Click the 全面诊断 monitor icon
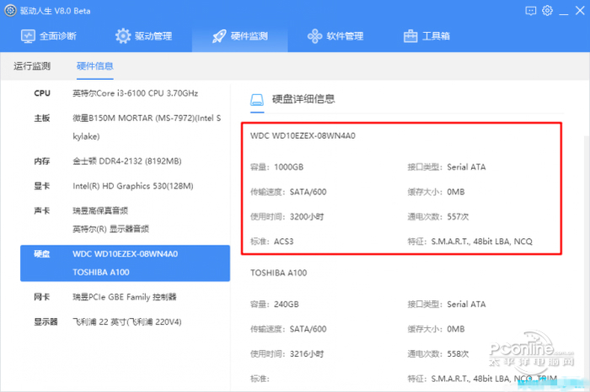 [x=28, y=36]
